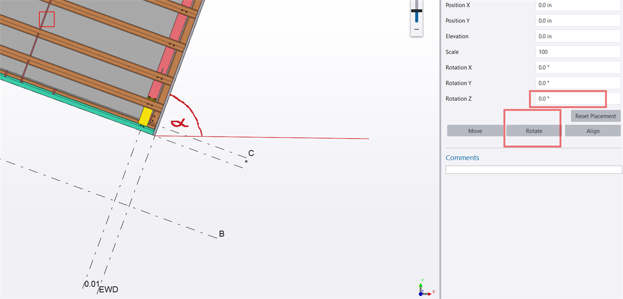Change the Scale value of 100
623x299 pixels.
coord(577,51)
